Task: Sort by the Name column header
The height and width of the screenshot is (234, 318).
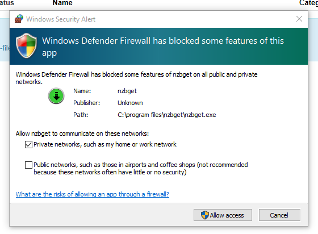Action: (x=62, y=3)
